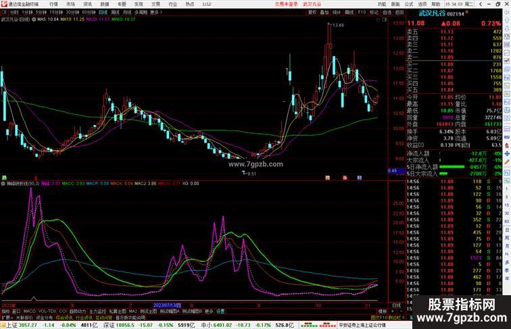The width and height of the screenshot is (511, 329).
Task: Click the small square icon left of 分时
Action: [4, 12]
